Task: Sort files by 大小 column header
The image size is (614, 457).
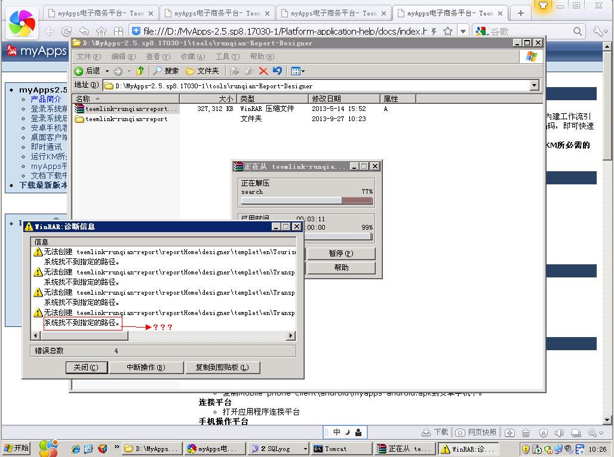Action: coord(208,99)
